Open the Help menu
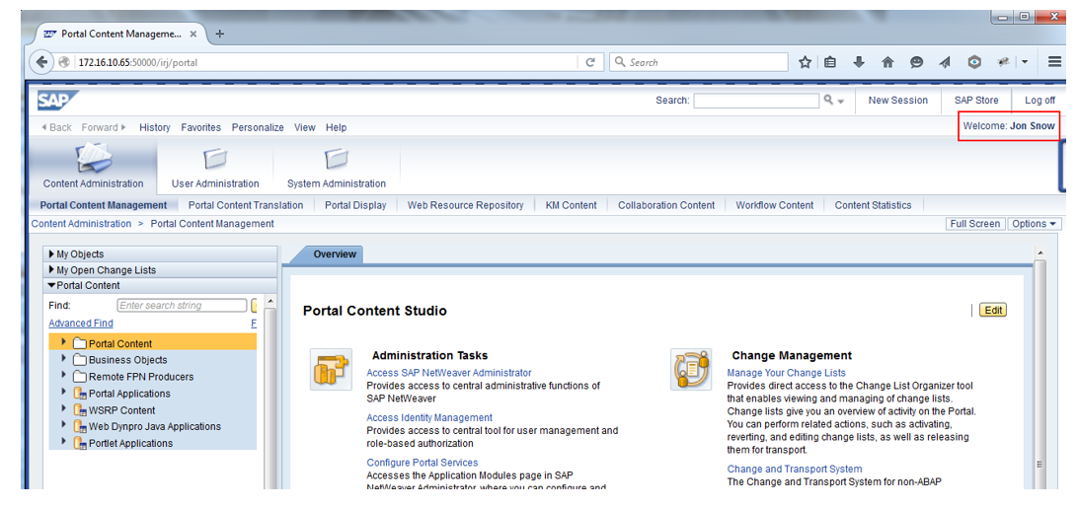Image resolution: width=1078 pixels, height=508 pixels. pyautogui.click(x=337, y=127)
